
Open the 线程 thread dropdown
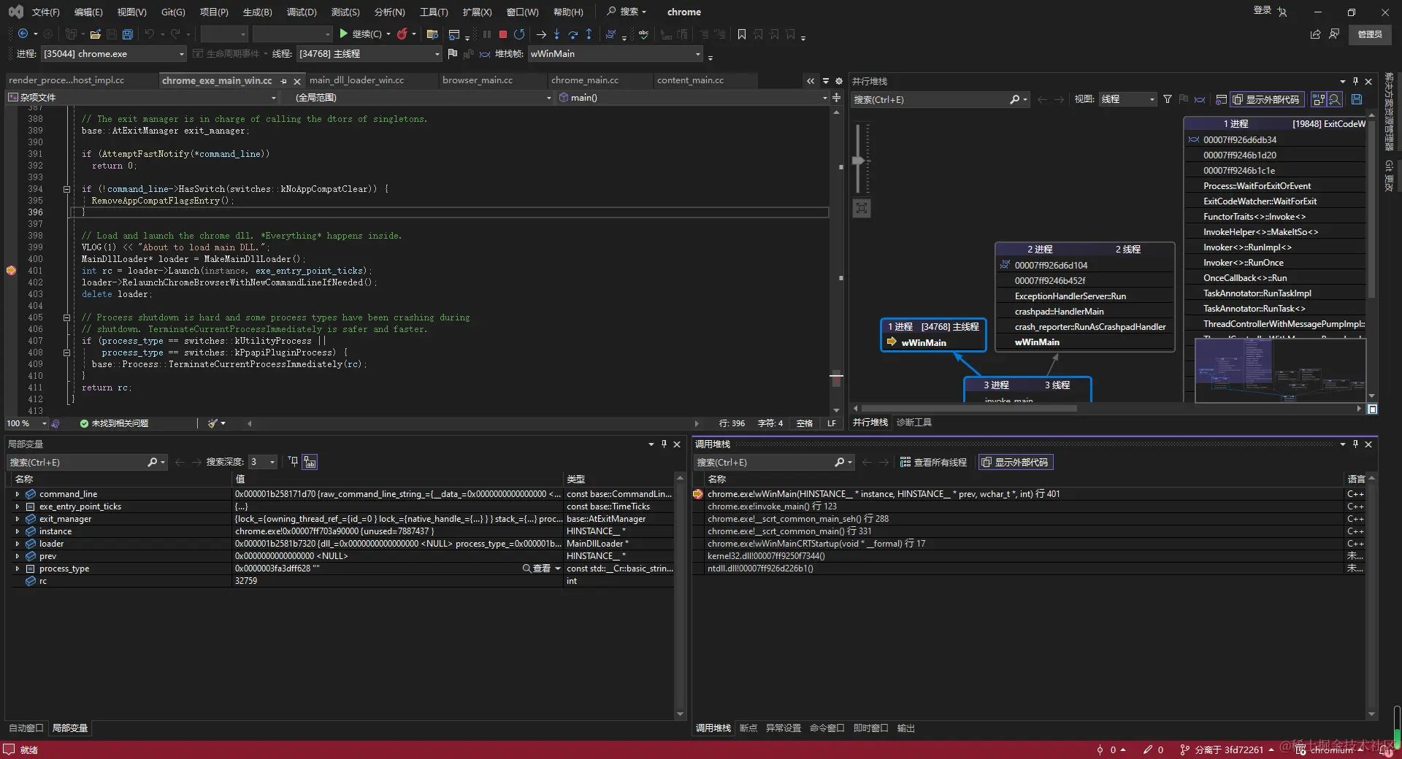click(369, 53)
